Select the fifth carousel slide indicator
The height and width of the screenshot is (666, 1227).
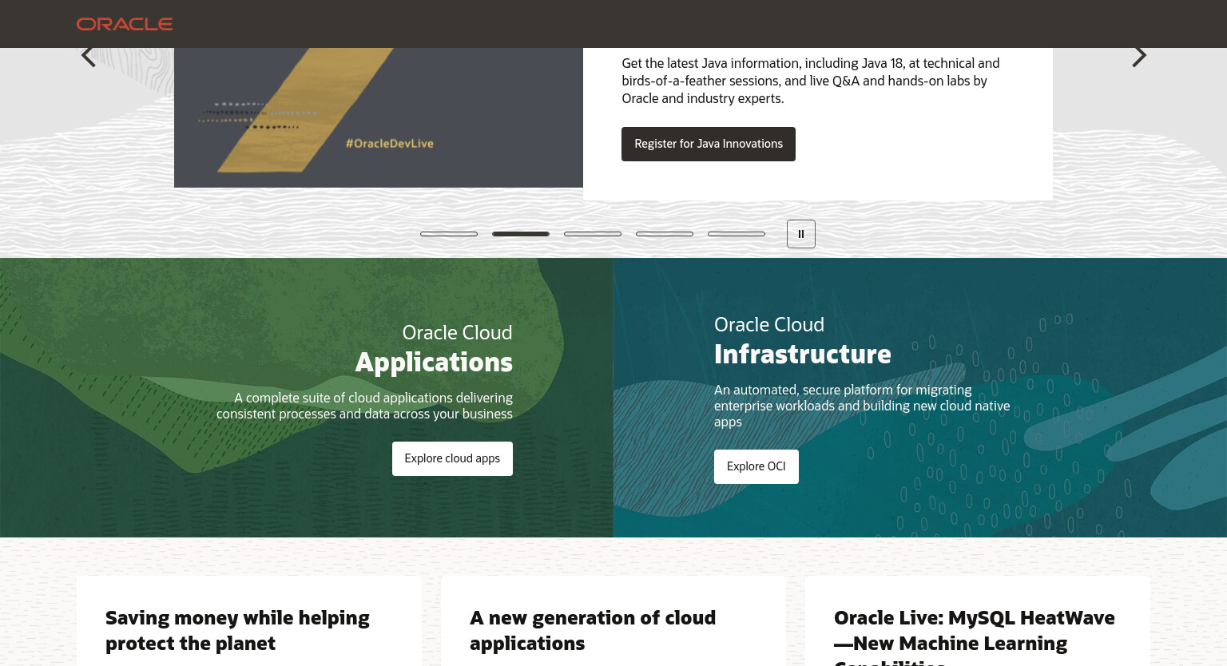[x=737, y=234]
